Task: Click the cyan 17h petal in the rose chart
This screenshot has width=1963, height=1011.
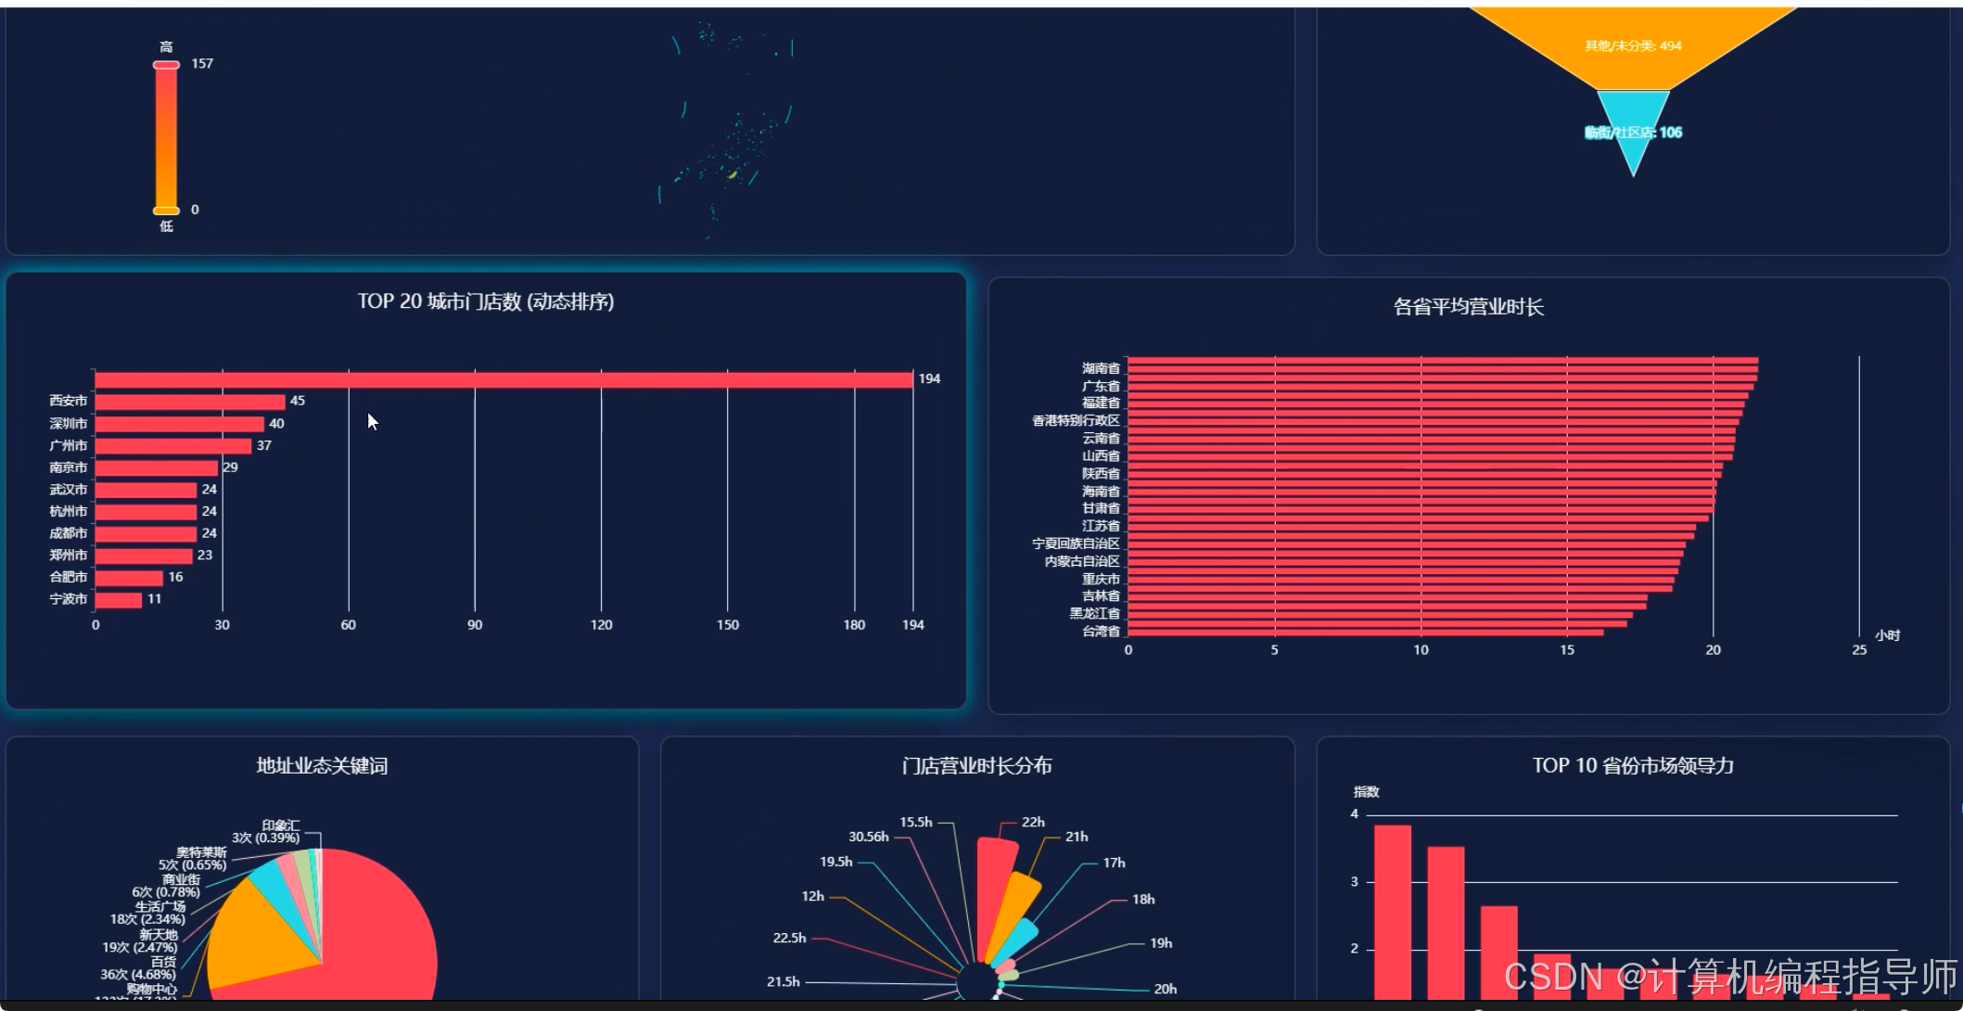Action: 1020,939
